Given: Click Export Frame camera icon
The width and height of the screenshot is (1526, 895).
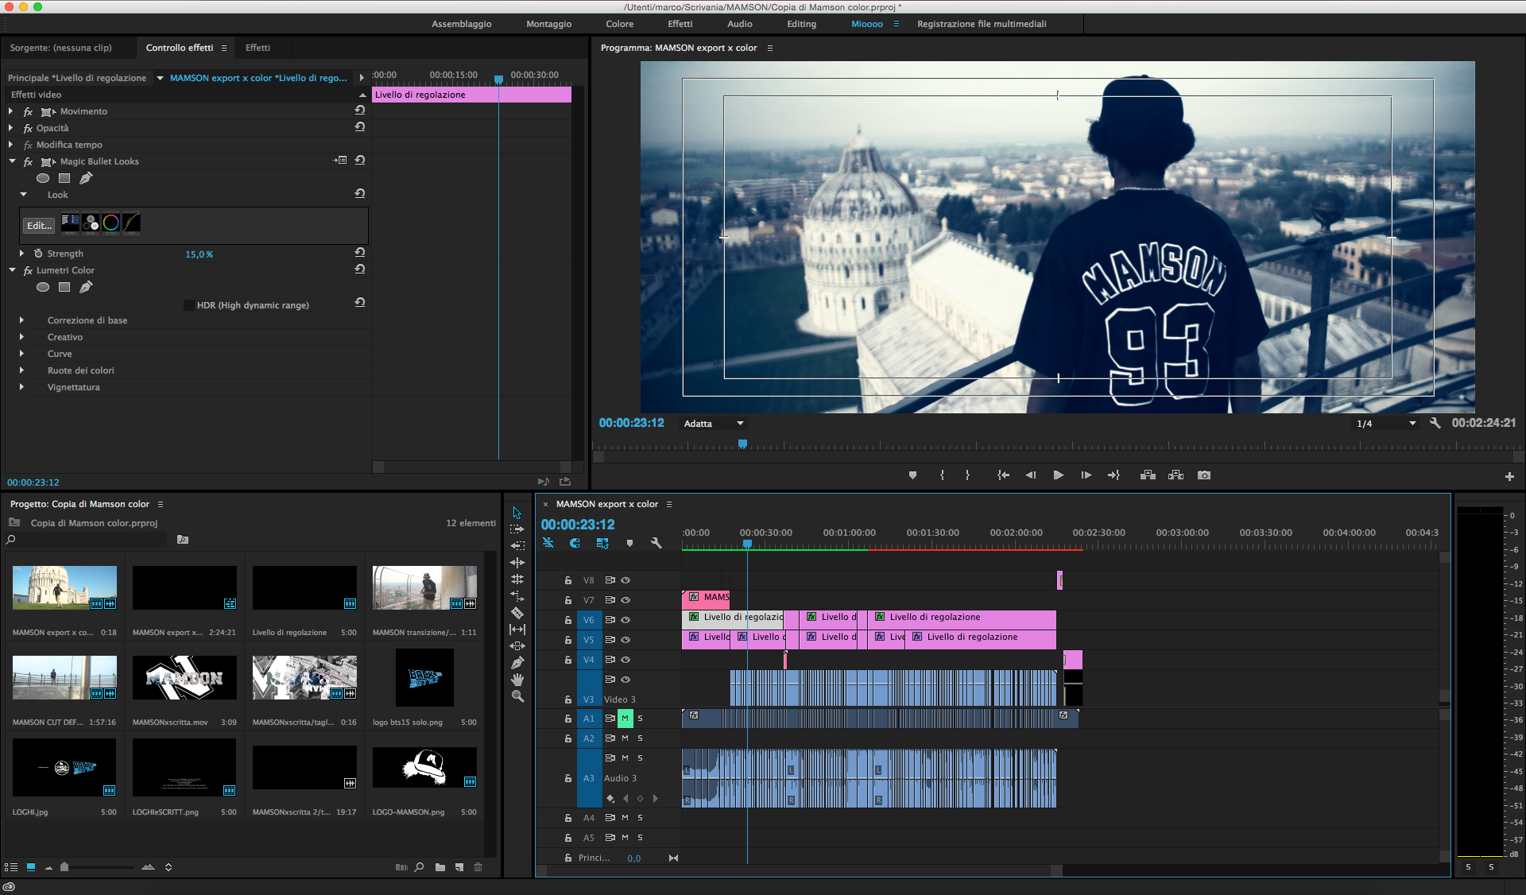Looking at the screenshot, I should click(x=1204, y=475).
